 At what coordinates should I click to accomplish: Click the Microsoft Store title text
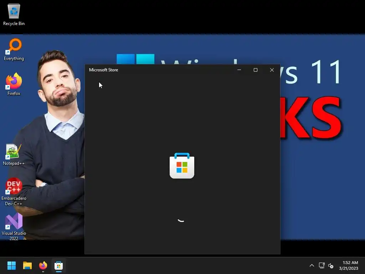coord(104,70)
